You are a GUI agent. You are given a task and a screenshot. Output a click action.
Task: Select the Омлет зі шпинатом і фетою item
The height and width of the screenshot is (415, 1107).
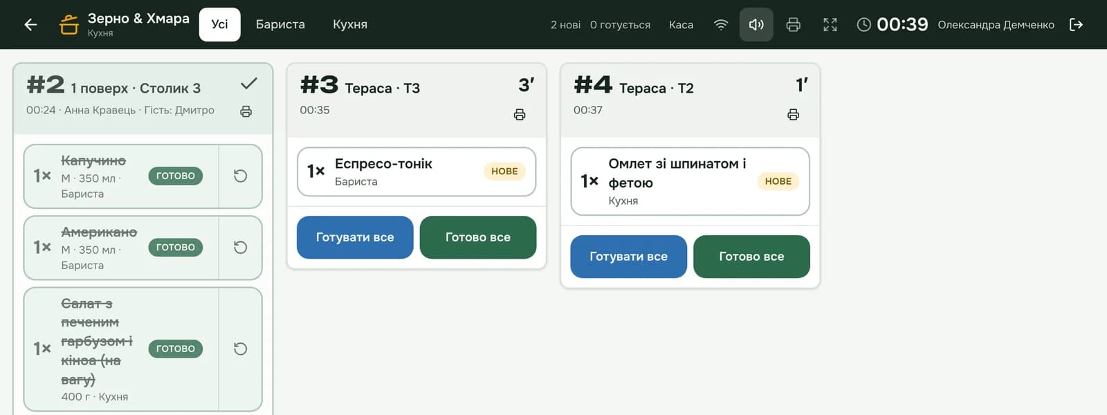690,181
